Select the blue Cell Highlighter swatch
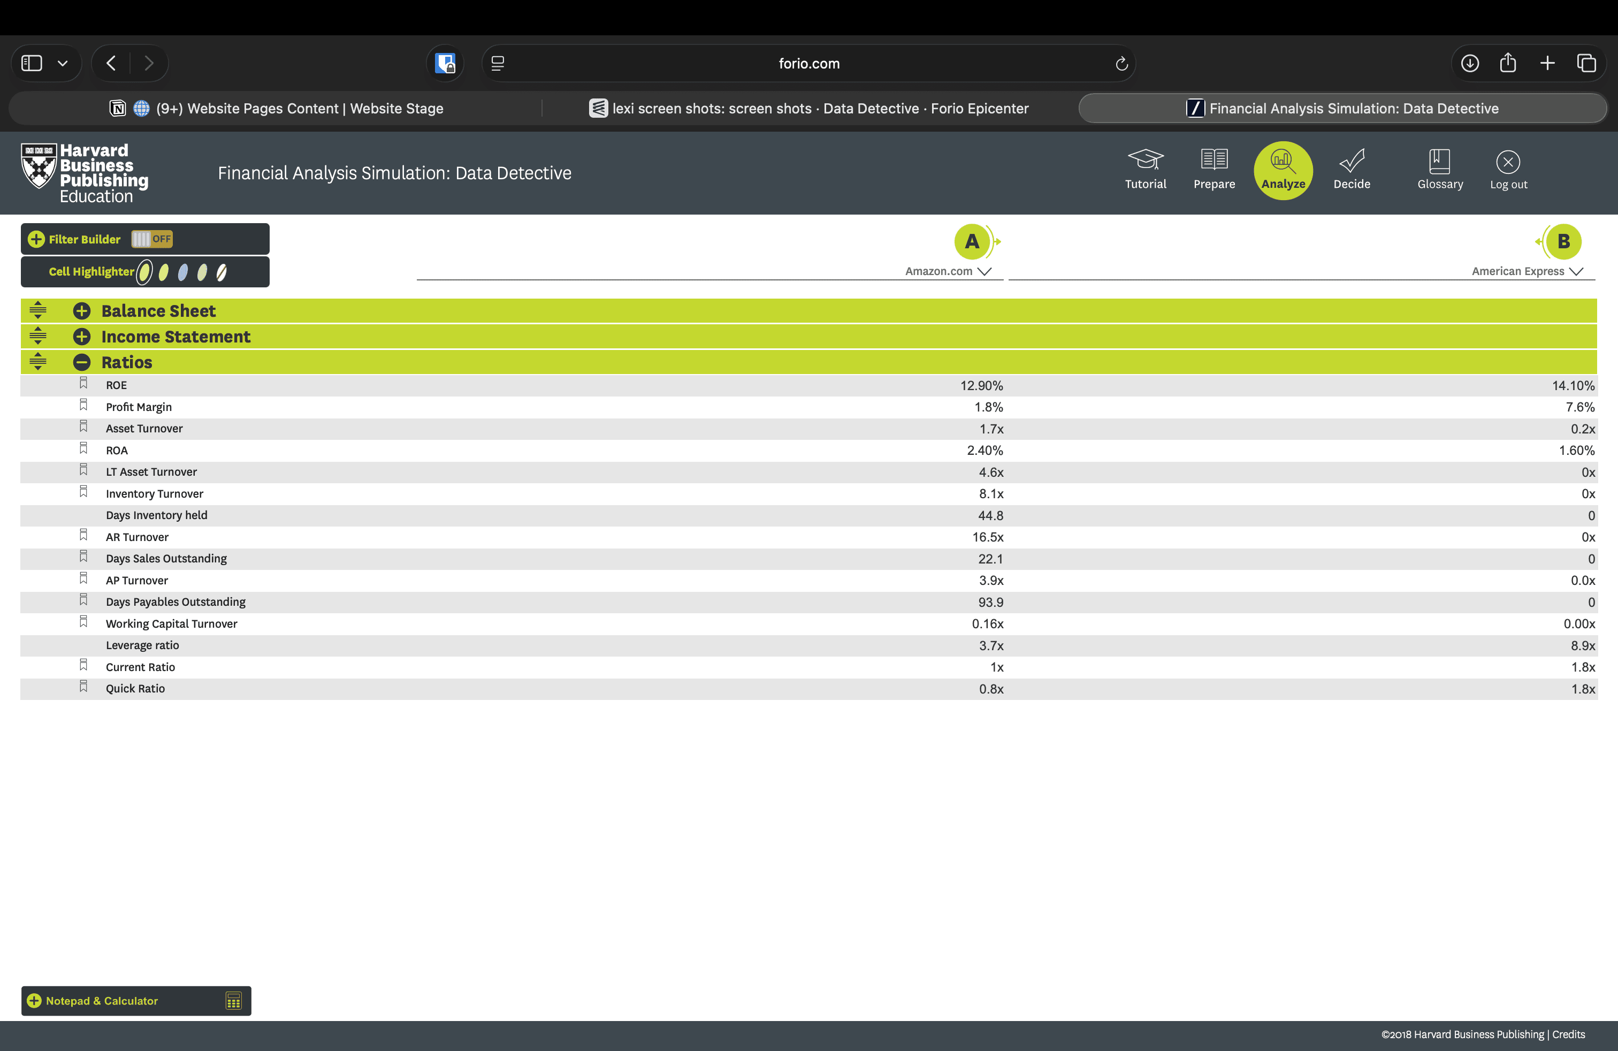 [x=183, y=272]
